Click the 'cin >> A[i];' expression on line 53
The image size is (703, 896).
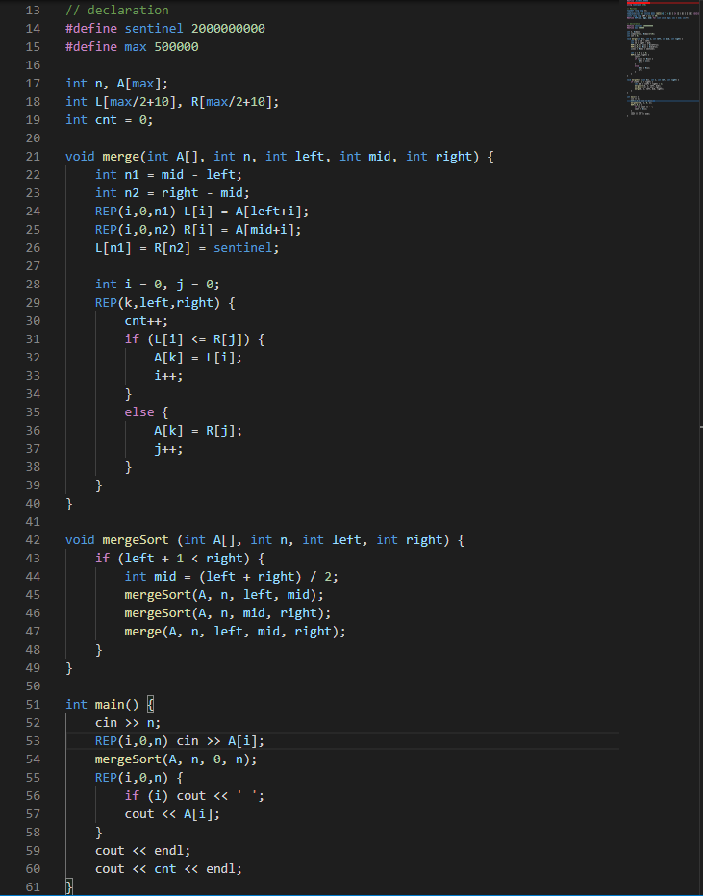tap(220, 741)
